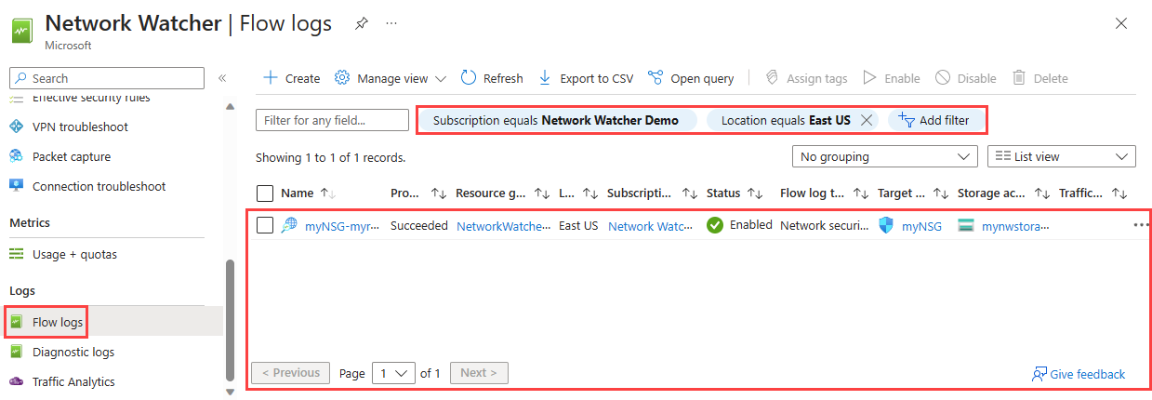Open row ellipsis menu for myNSG flow log
The height and width of the screenshot is (400, 1152).
(1141, 225)
